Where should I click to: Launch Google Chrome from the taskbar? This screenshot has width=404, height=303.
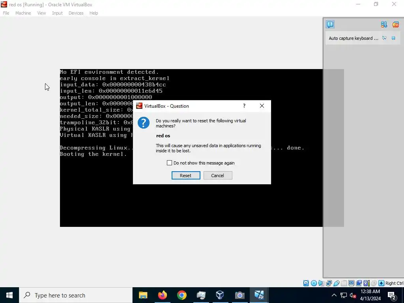click(x=181, y=295)
